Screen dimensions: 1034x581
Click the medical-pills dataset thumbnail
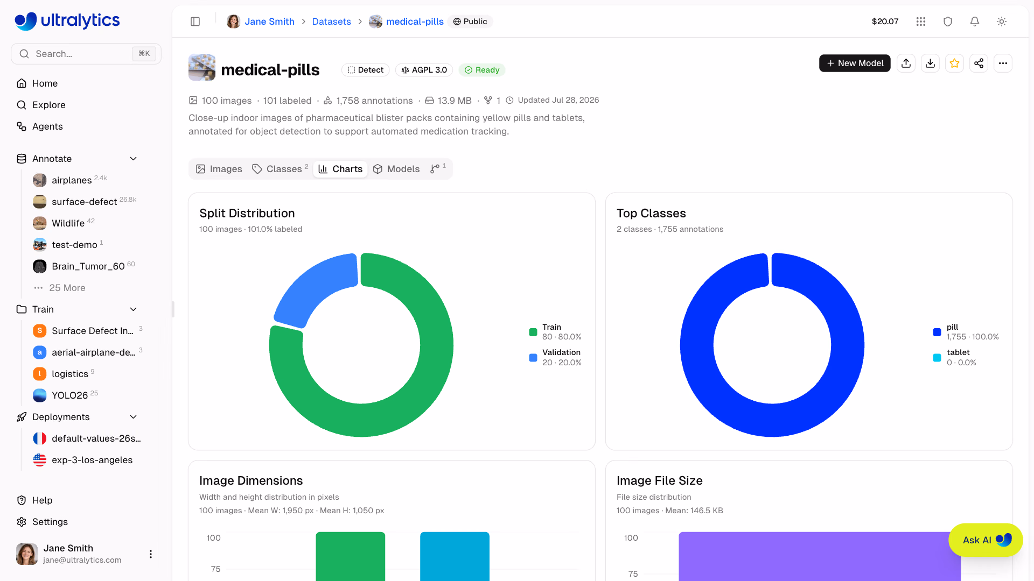tap(202, 67)
